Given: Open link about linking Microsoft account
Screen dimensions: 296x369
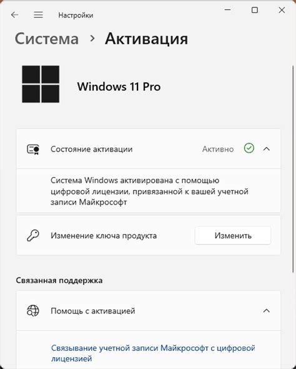Looking at the screenshot, I should 153,353.
